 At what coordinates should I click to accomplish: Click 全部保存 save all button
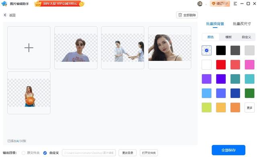click(228, 150)
